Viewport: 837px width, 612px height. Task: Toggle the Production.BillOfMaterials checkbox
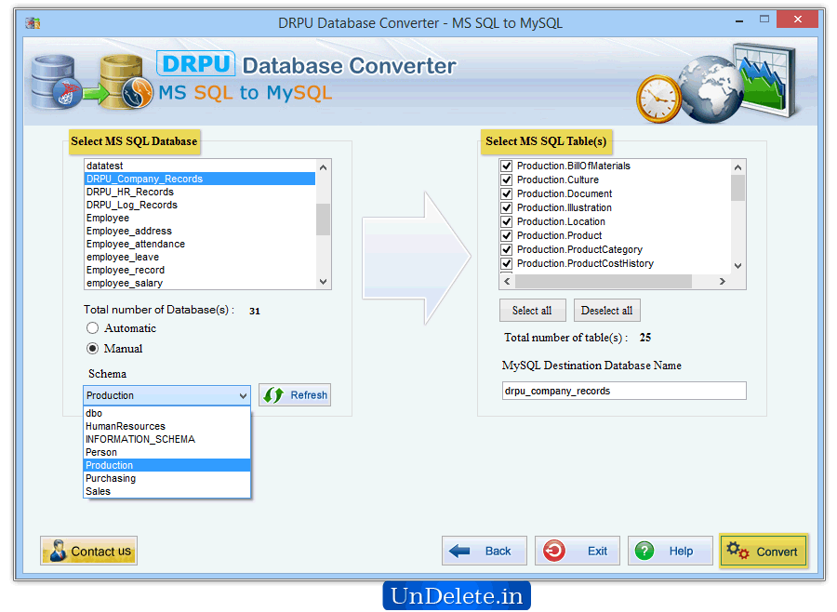tap(507, 166)
